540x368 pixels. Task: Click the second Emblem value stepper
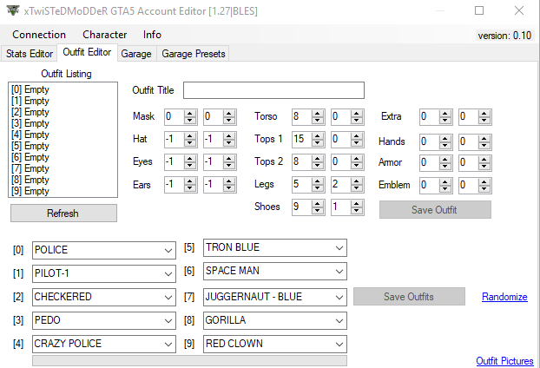[x=475, y=186]
